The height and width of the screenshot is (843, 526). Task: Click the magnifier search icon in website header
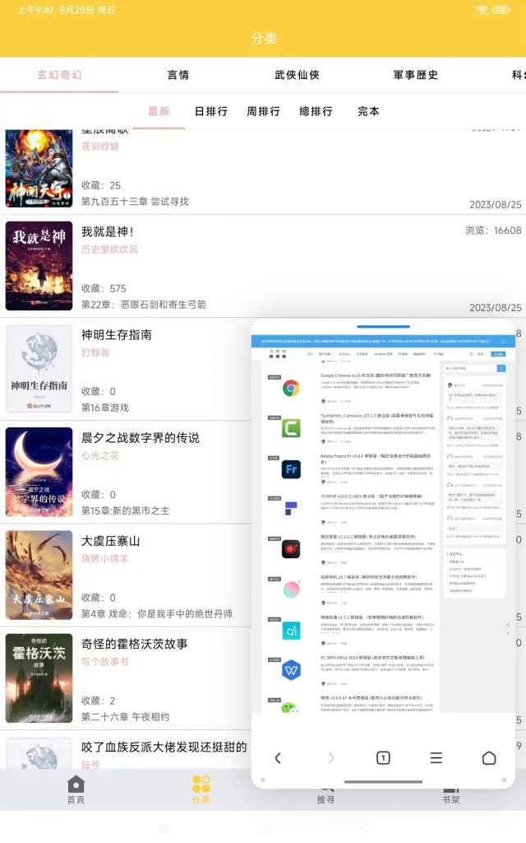[471, 354]
